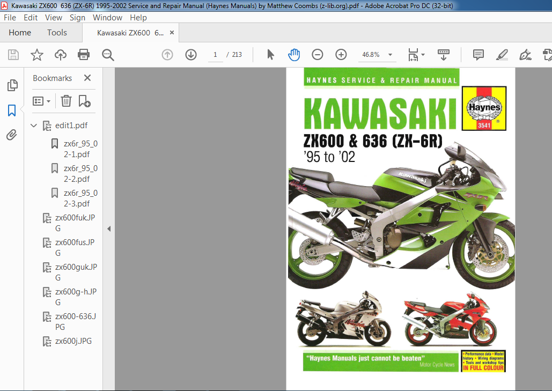Open Page Thumbnails panel
Viewport: 552px width, 391px height.
[12, 85]
